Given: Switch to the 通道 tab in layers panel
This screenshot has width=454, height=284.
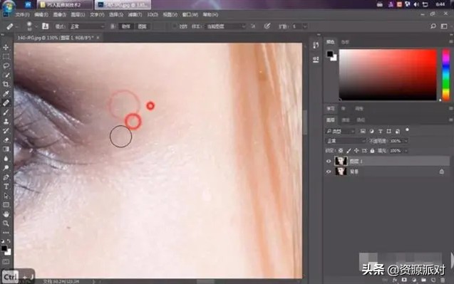Looking at the screenshot, I should [346, 120].
